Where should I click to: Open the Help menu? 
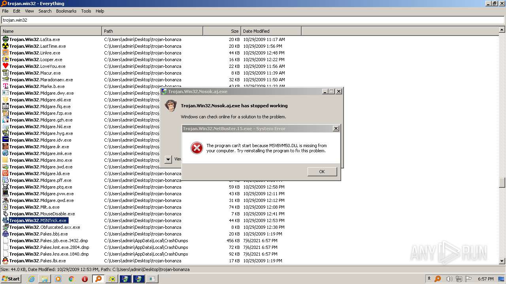(100, 11)
